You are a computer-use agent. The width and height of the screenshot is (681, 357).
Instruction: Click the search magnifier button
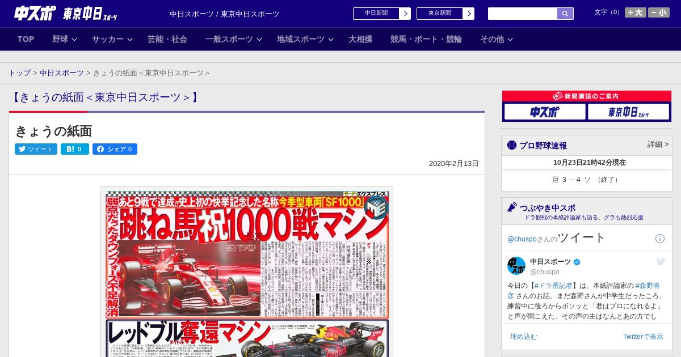pyautogui.click(x=565, y=14)
